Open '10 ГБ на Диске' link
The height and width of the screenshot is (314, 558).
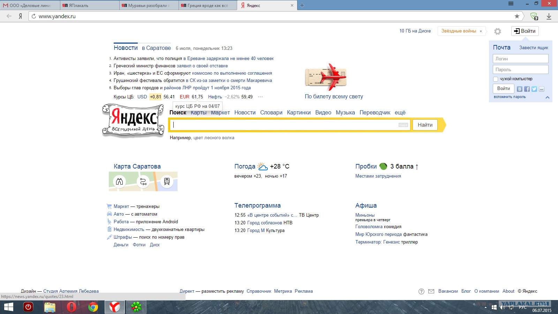click(415, 31)
